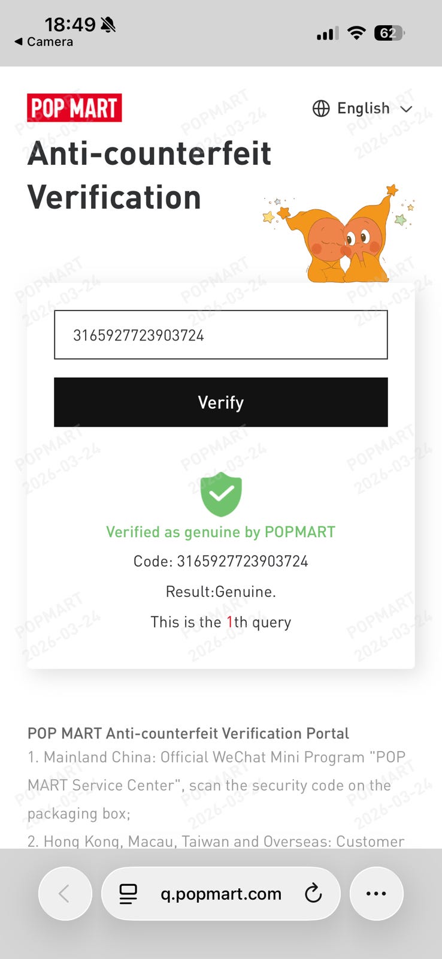Image resolution: width=442 pixels, height=959 pixels.
Task: Select the Verified as genuine by POPMART text
Action: [x=221, y=532]
